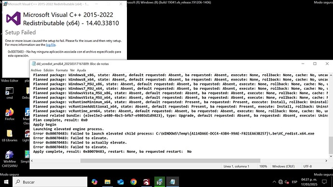Open the notification center icon
Screen dimensions: 333x187
324,182
